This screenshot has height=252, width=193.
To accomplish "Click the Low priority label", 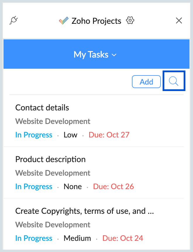I will pos(70,135).
